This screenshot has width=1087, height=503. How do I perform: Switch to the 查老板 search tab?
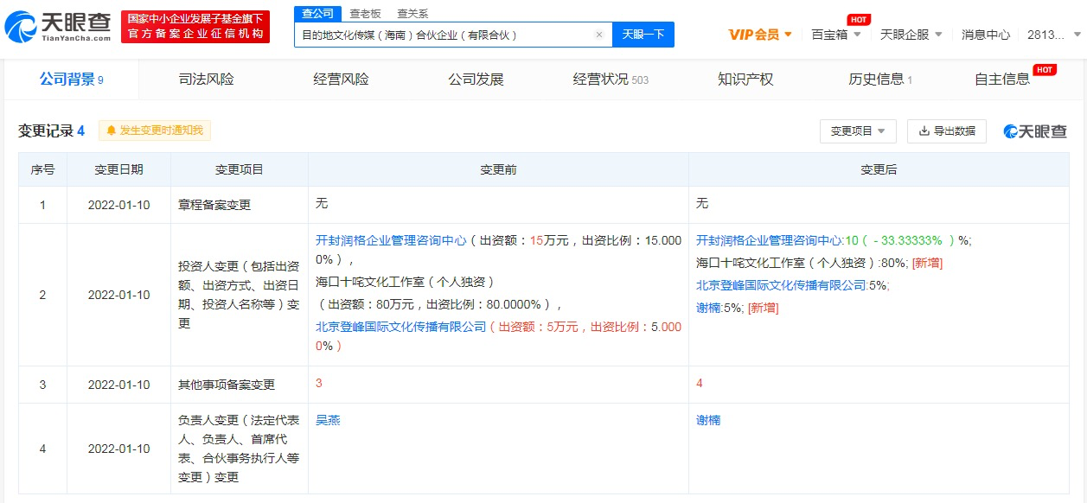tap(365, 13)
